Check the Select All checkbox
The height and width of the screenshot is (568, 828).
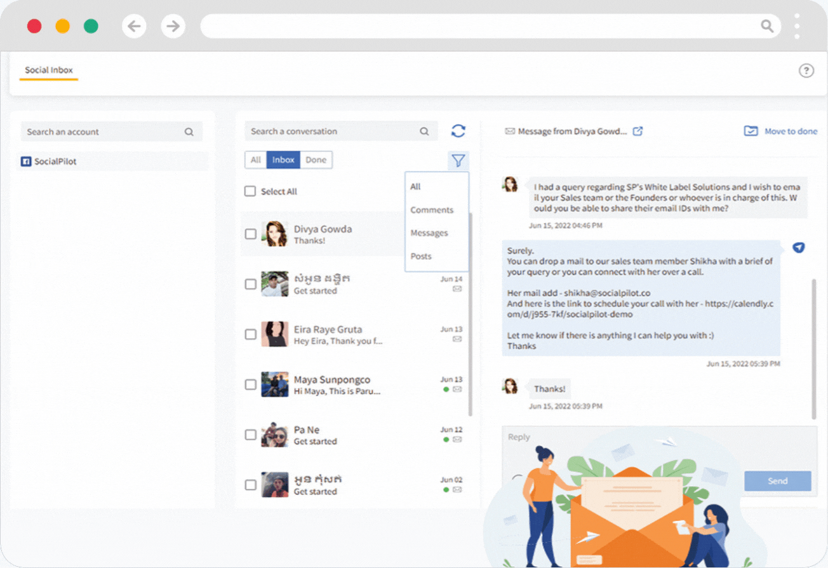click(x=250, y=191)
